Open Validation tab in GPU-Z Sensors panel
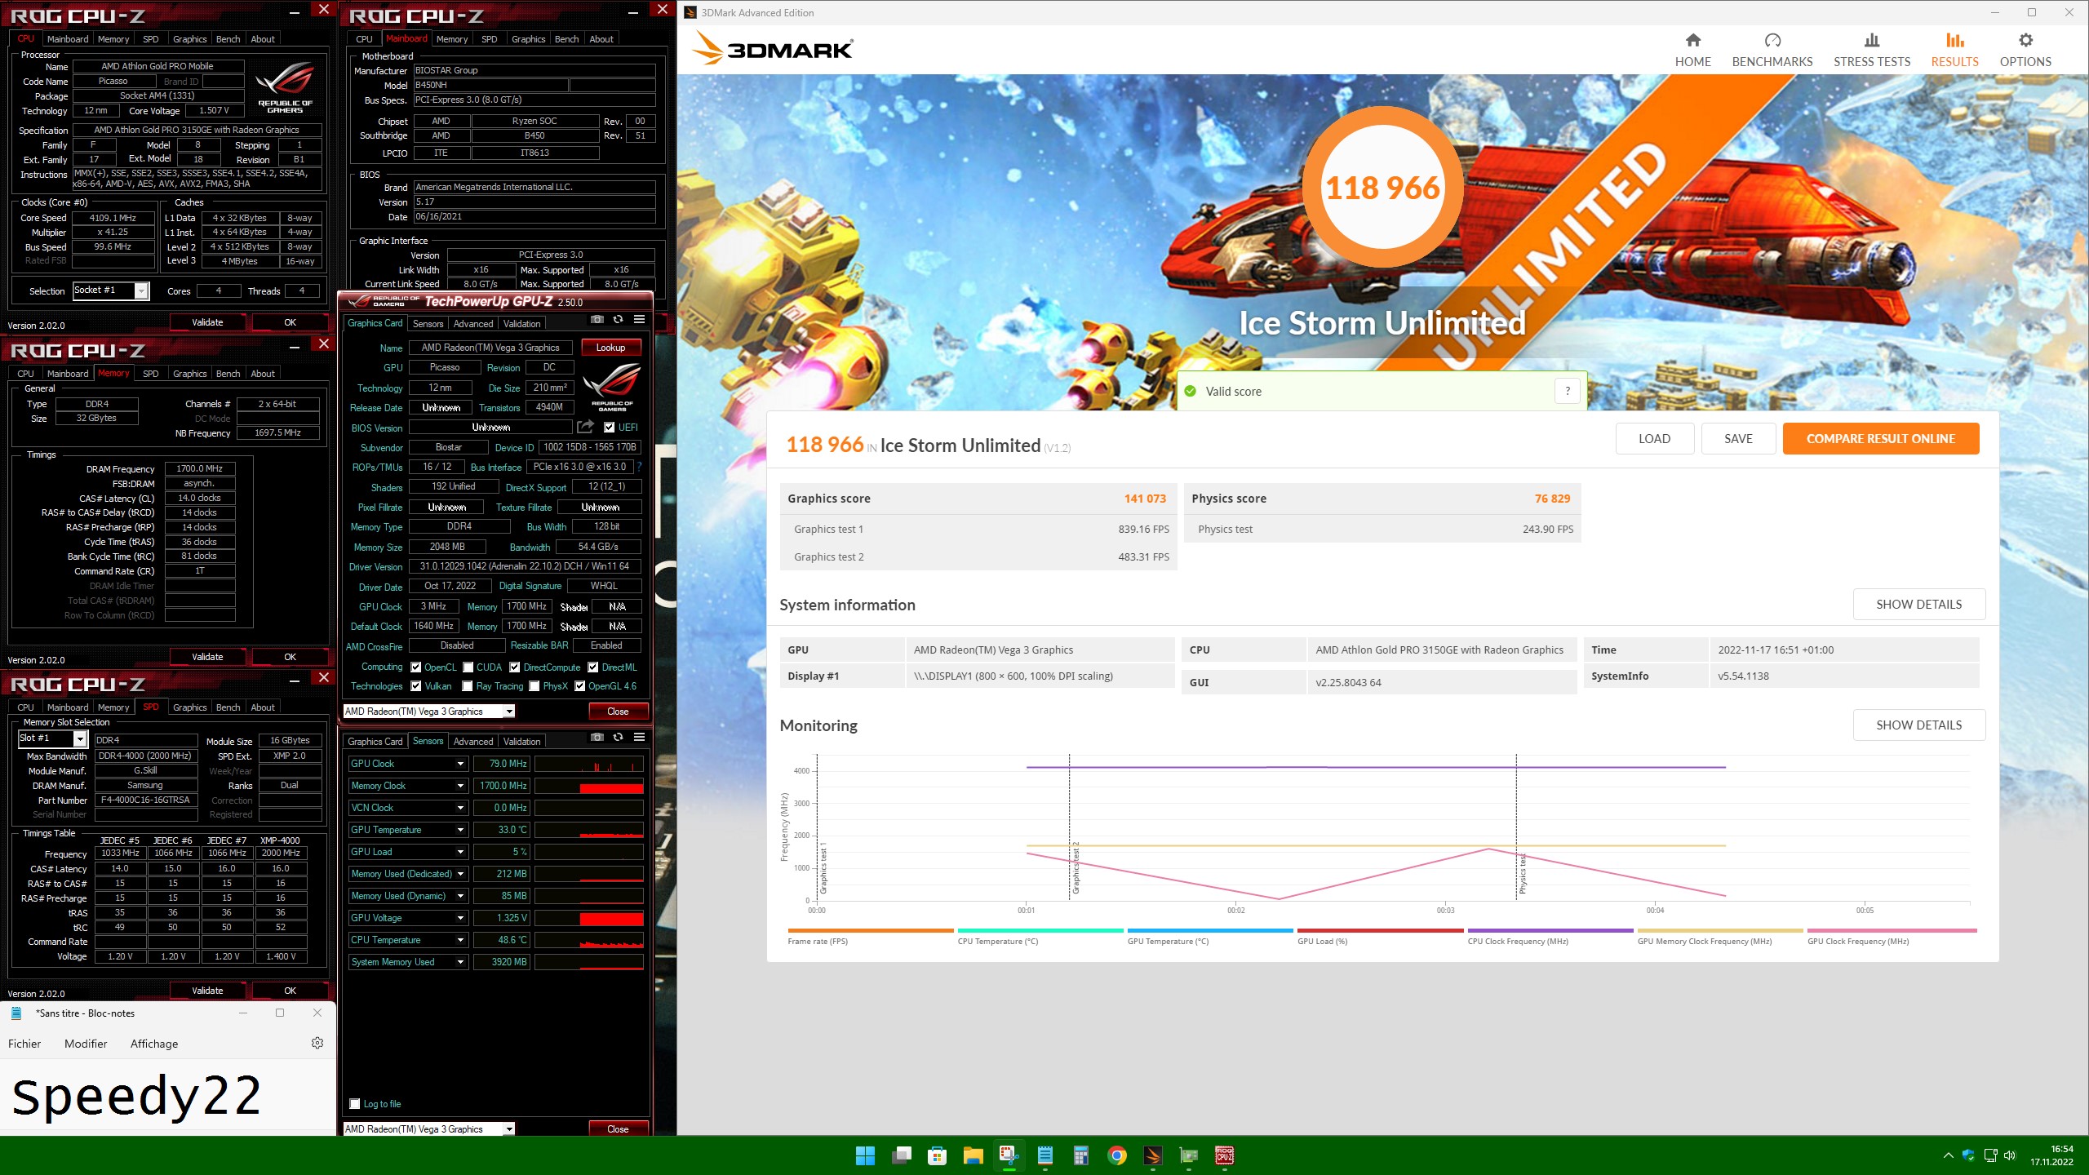 coord(521,742)
